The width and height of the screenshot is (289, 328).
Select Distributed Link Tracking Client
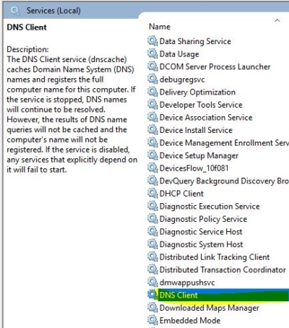(x=215, y=257)
